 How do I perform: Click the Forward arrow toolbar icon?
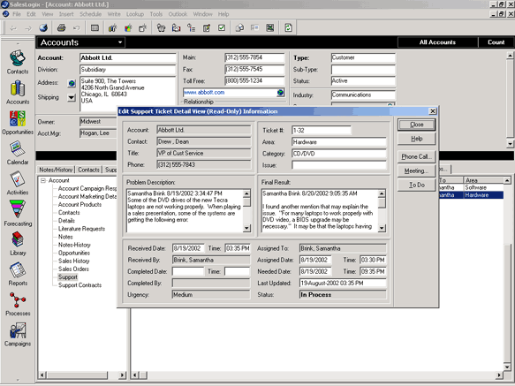[x=28, y=28]
